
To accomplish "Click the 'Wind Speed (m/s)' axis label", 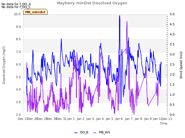I will pyautogui.click(x=181, y=65).
